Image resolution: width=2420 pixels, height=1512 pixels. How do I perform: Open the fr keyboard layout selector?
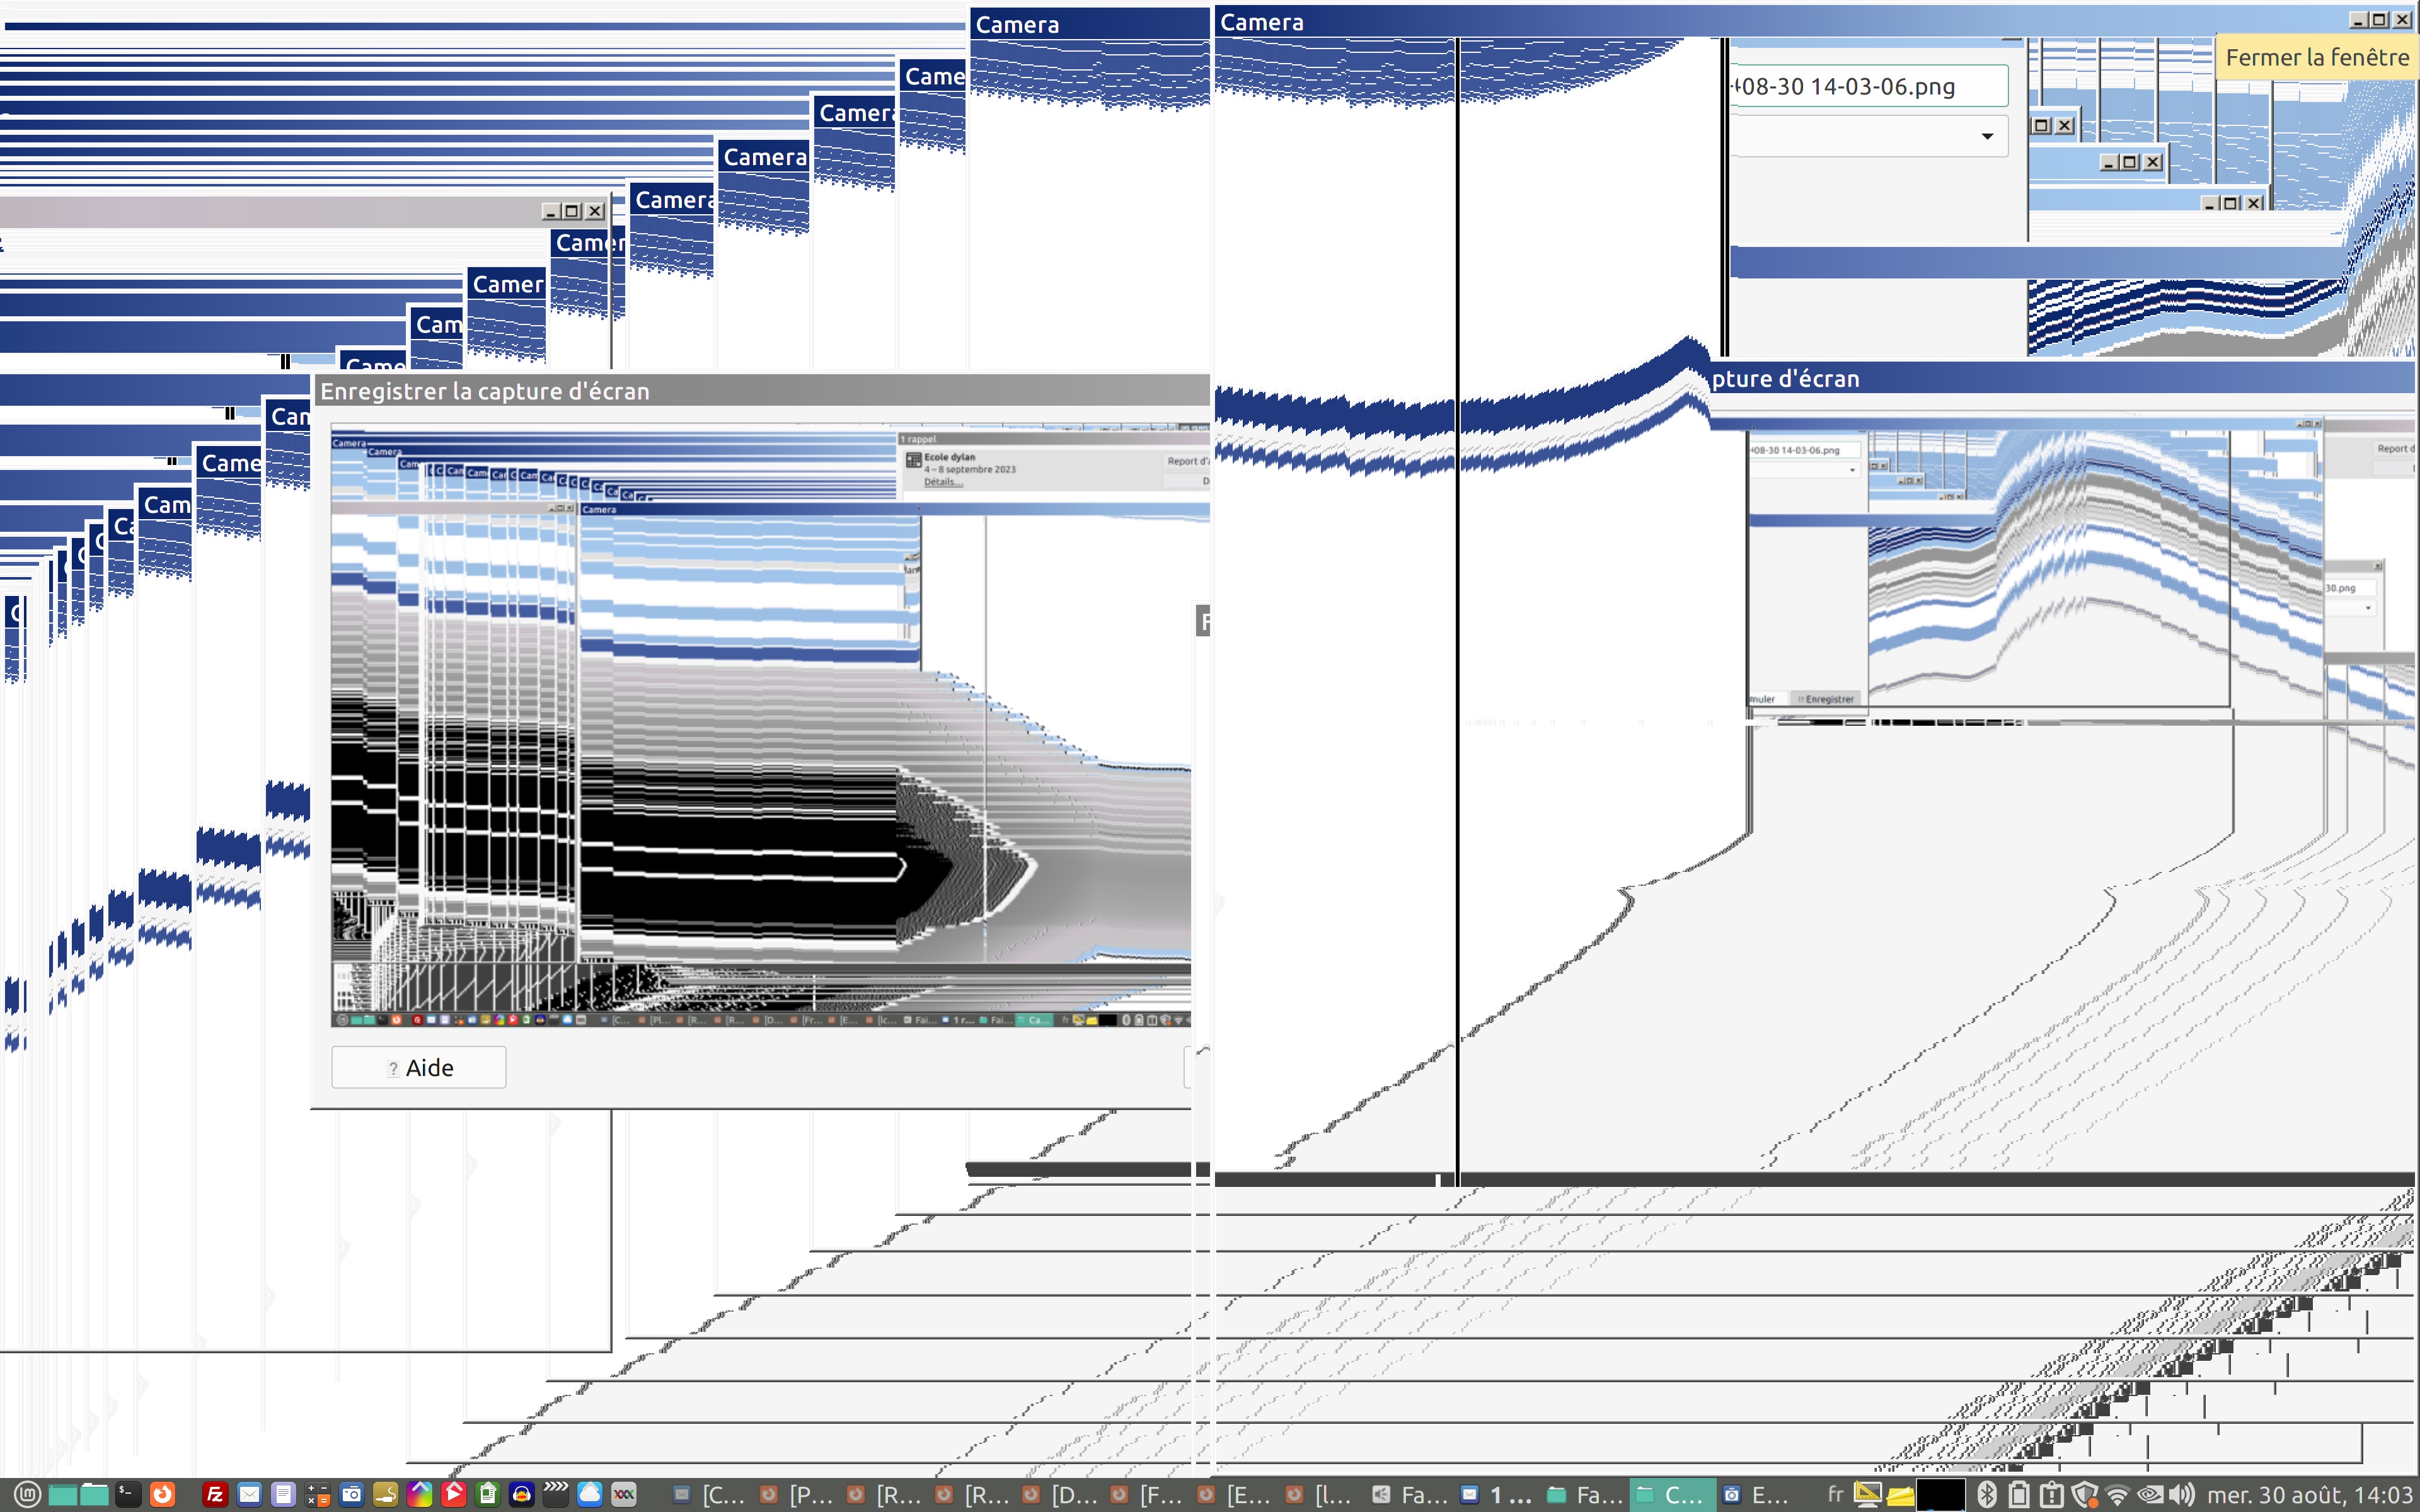pyautogui.click(x=1835, y=1494)
